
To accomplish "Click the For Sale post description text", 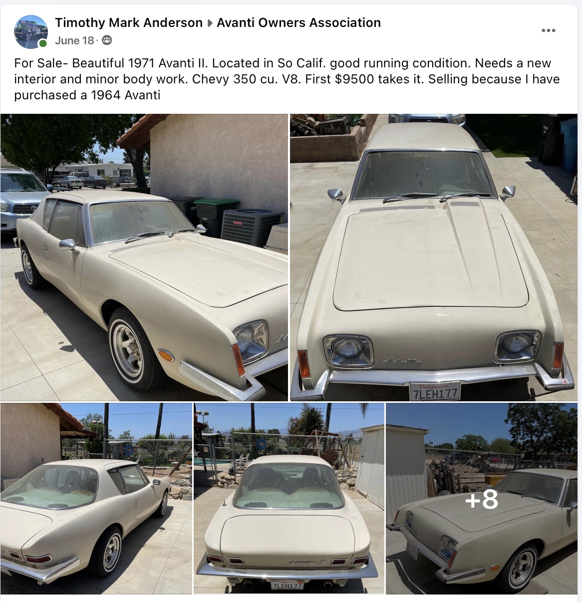I will tap(287, 79).
